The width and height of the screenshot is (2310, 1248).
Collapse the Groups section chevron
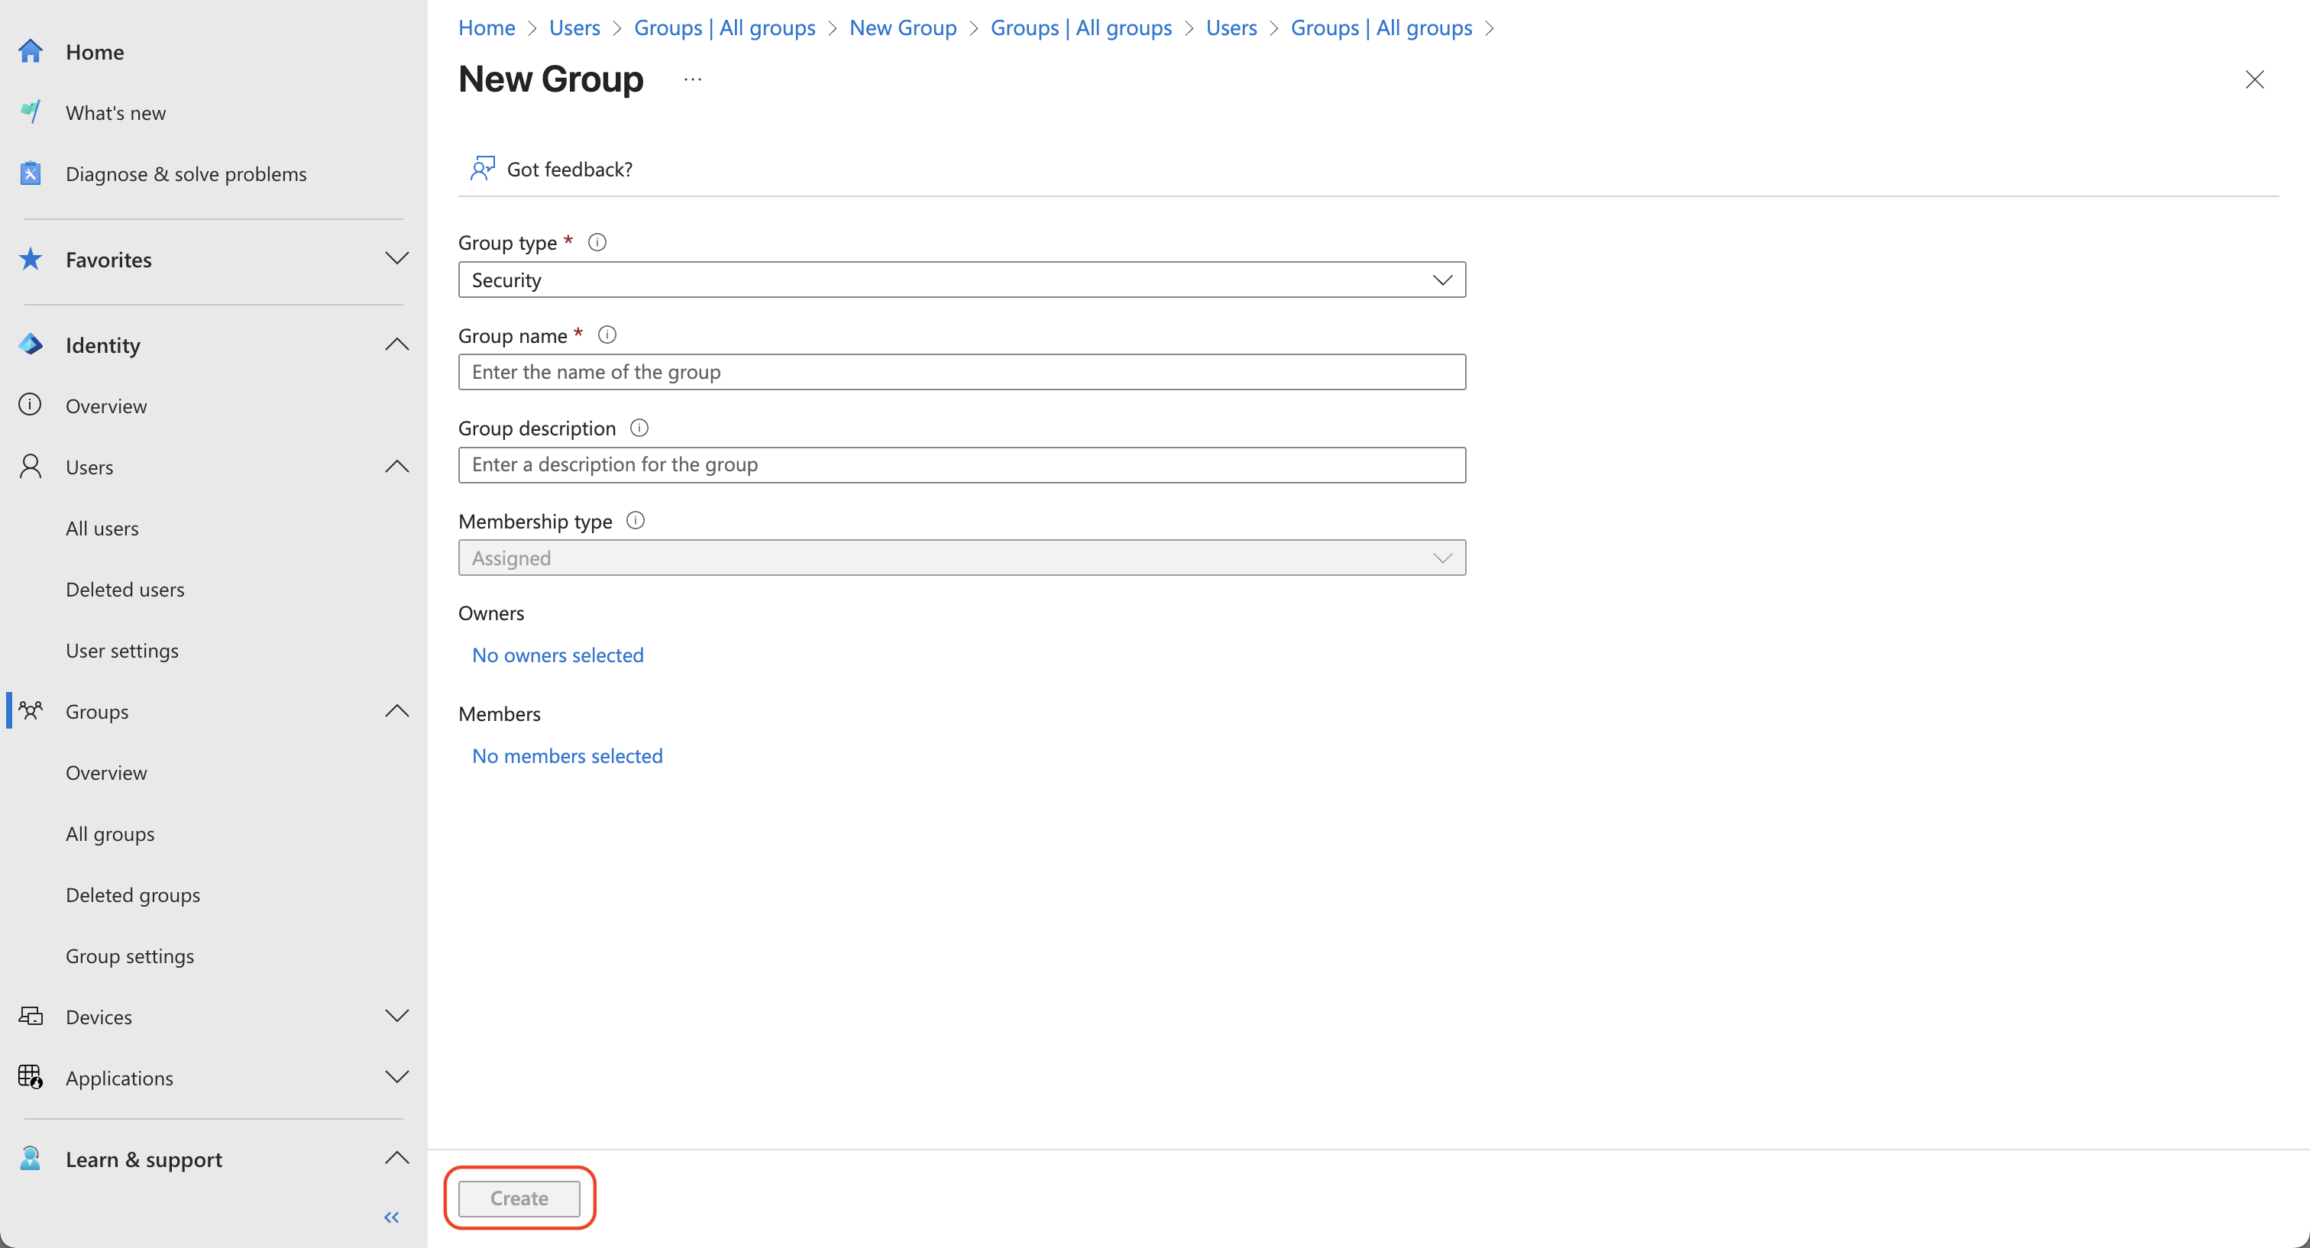(x=396, y=711)
